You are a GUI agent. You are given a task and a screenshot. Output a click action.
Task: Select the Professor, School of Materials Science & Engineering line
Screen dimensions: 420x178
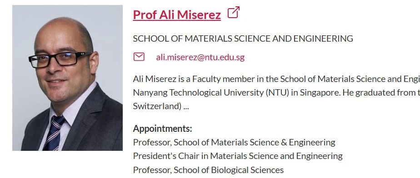tap(234, 143)
